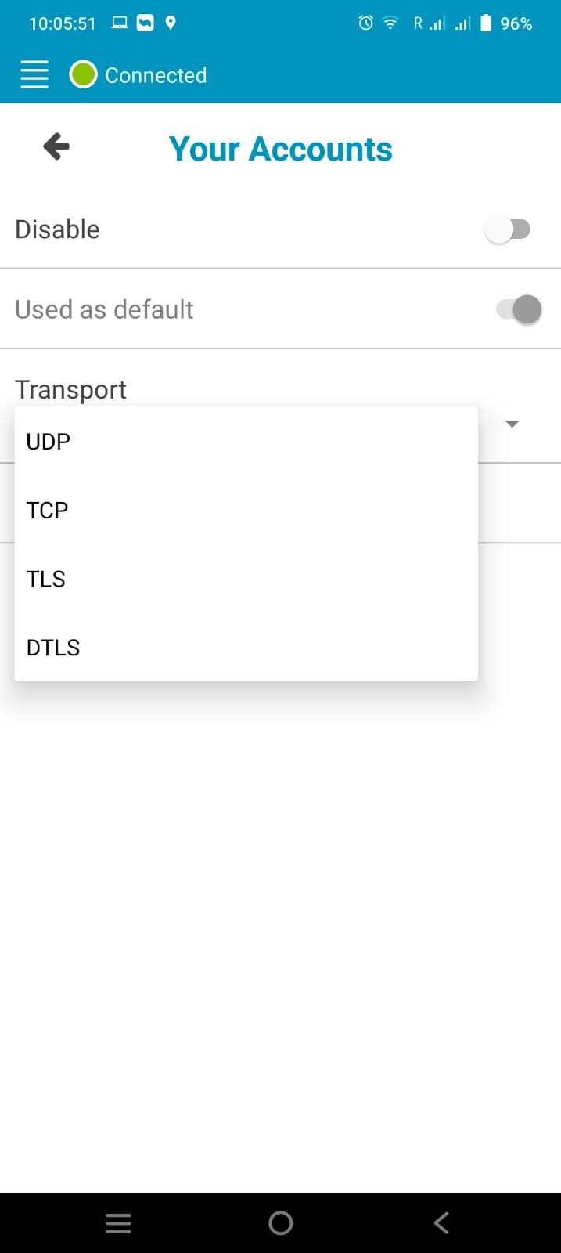Choose TCP from the transport list
561x1253 pixels.
click(47, 511)
